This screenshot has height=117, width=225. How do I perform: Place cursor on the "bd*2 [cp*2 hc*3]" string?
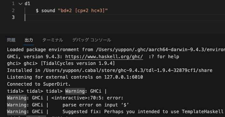point(83,11)
